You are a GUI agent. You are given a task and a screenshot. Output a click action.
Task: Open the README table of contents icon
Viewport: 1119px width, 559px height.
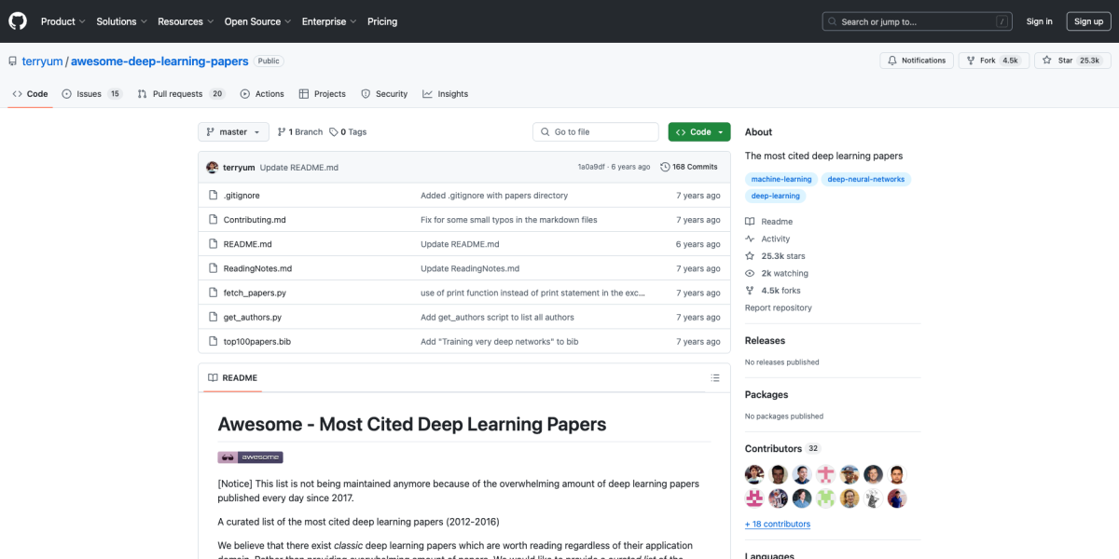click(x=714, y=377)
